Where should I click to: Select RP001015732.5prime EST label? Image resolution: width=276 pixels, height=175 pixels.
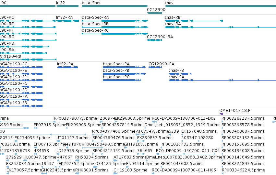[182, 144]
